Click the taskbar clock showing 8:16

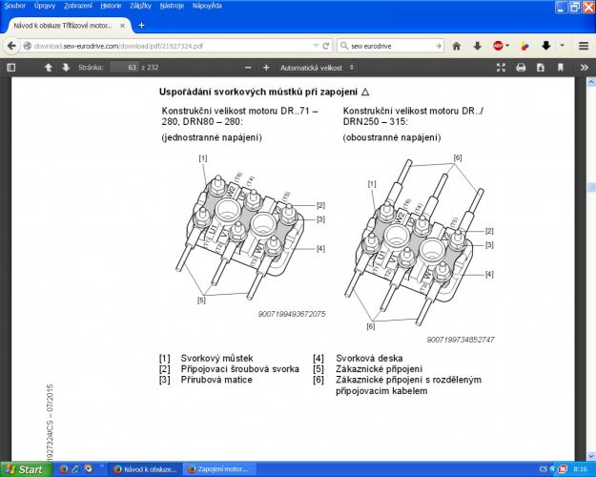580,469
